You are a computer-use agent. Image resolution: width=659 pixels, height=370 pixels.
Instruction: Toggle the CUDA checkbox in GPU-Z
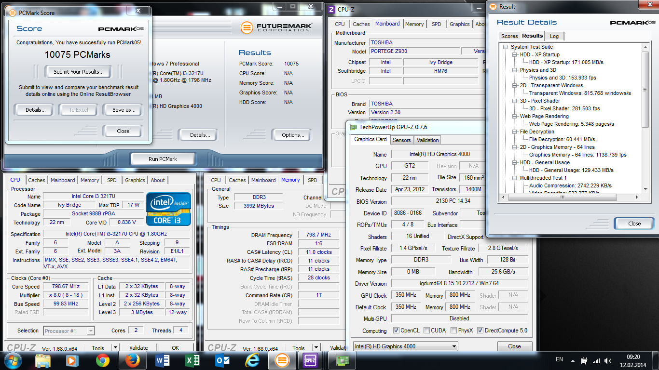click(x=426, y=330)
